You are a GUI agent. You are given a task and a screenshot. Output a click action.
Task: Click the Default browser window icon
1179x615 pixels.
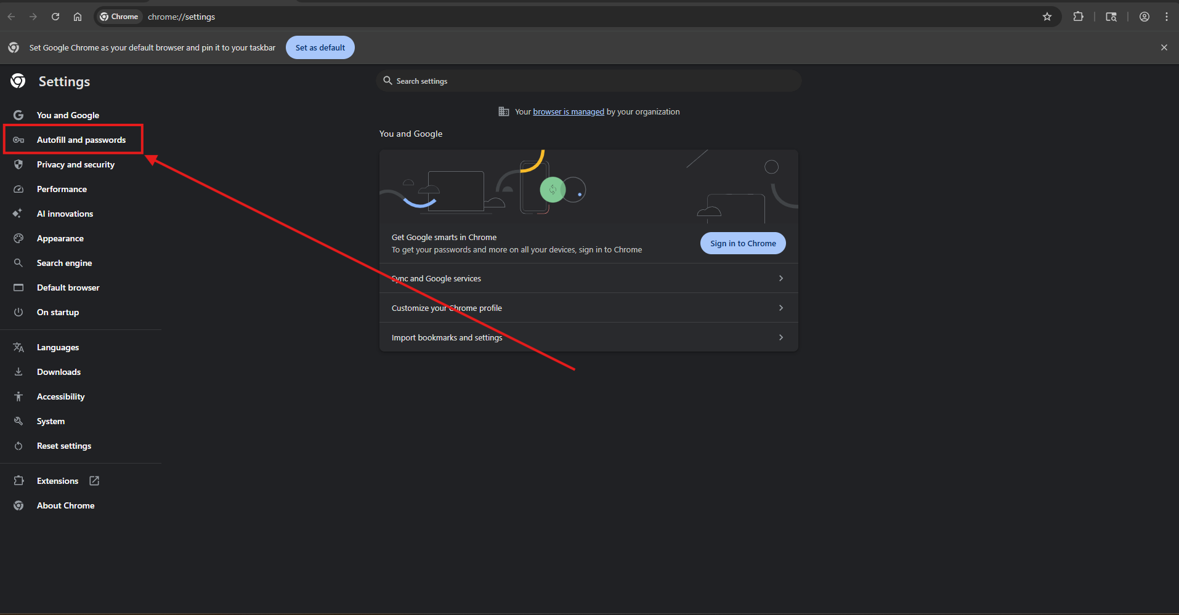[18, 287]
